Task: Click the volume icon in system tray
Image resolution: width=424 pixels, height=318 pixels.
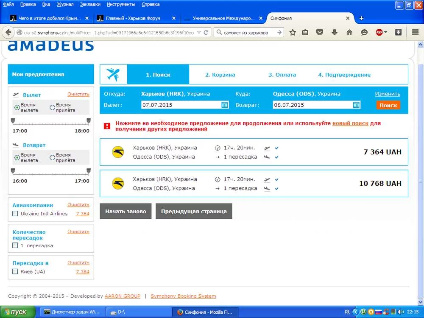Action: (x=401, y=312)
